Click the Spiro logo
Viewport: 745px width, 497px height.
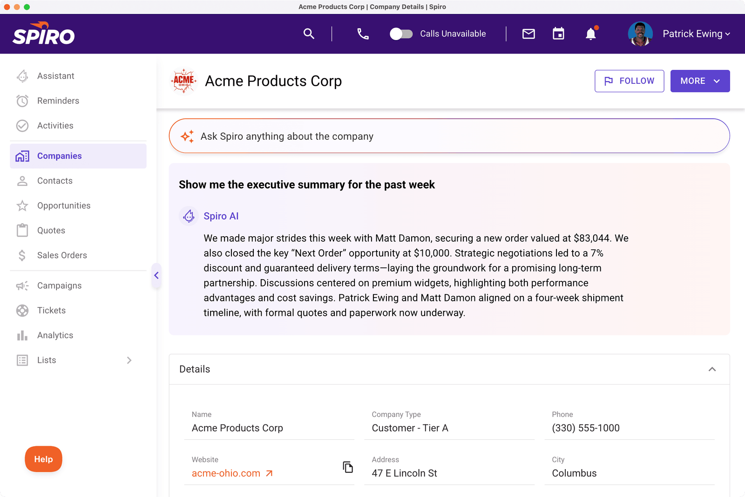(44, 34)
